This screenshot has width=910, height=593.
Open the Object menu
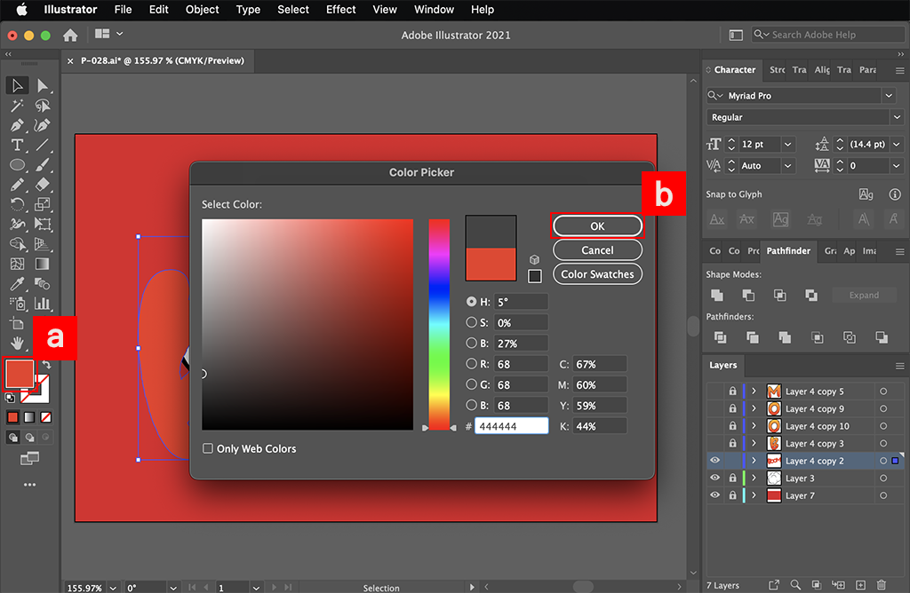pyautogui.click(x=202, y=9)
